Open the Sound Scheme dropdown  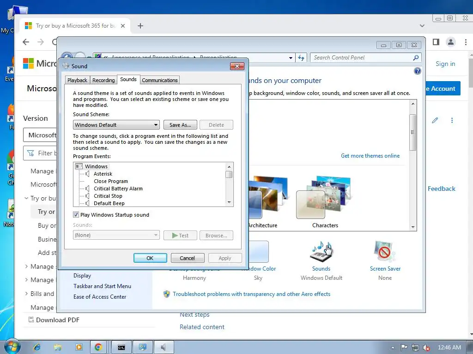pos(116,124)
